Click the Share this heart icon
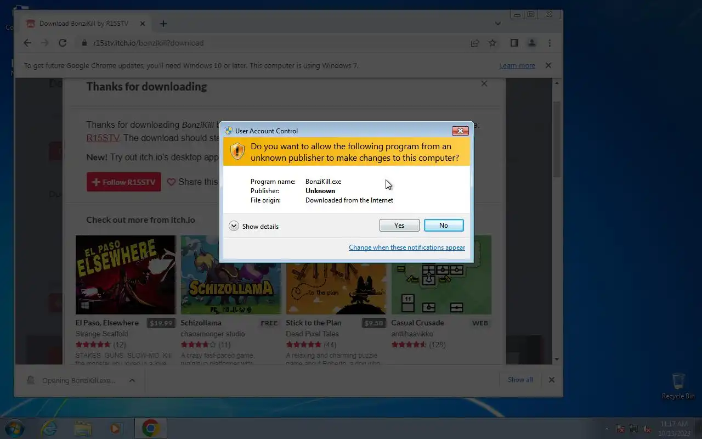702x439 pixels. [x=171, y=182]
